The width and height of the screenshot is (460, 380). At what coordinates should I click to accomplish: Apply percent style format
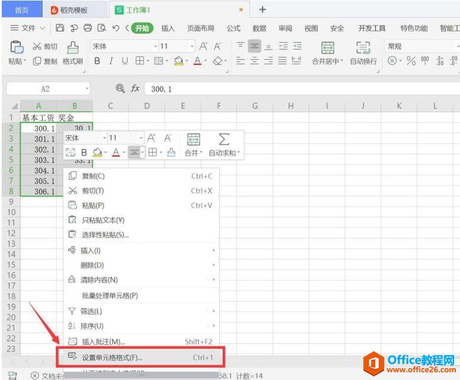click(x=411, y=61)
